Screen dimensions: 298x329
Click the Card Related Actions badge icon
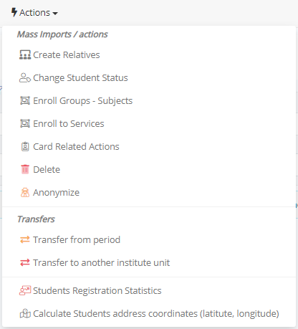point(25,146)
